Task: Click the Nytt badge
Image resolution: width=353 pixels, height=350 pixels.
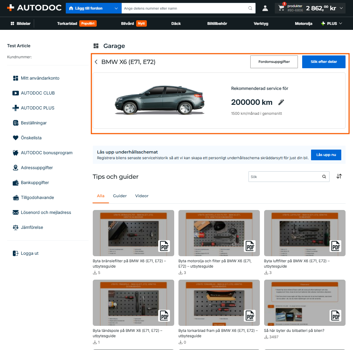Action: (141, 23)
